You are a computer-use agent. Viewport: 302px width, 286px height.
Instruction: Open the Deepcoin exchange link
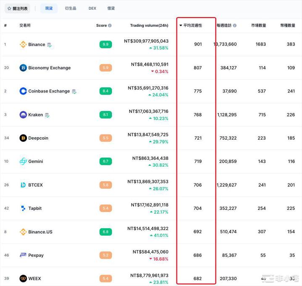(38, 138)
